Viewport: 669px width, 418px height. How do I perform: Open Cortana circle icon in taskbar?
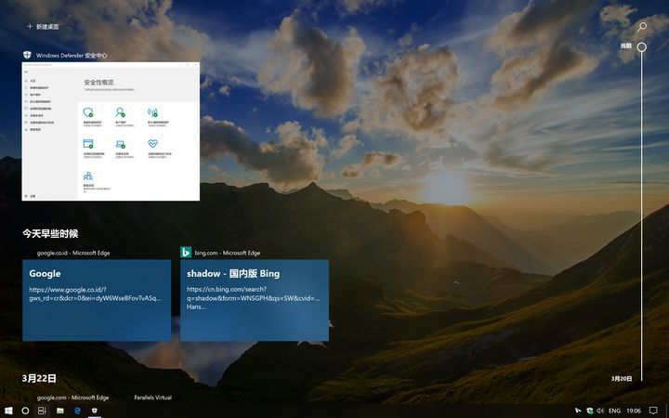tap(25, 410)
